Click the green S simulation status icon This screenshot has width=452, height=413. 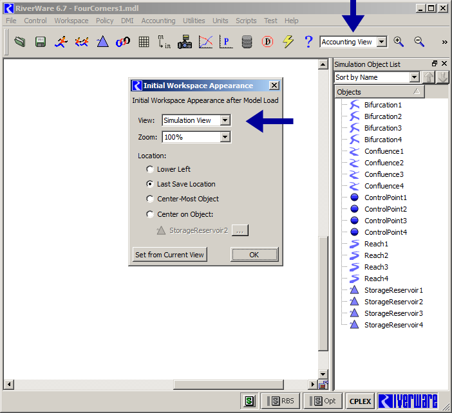coord(249,401)
